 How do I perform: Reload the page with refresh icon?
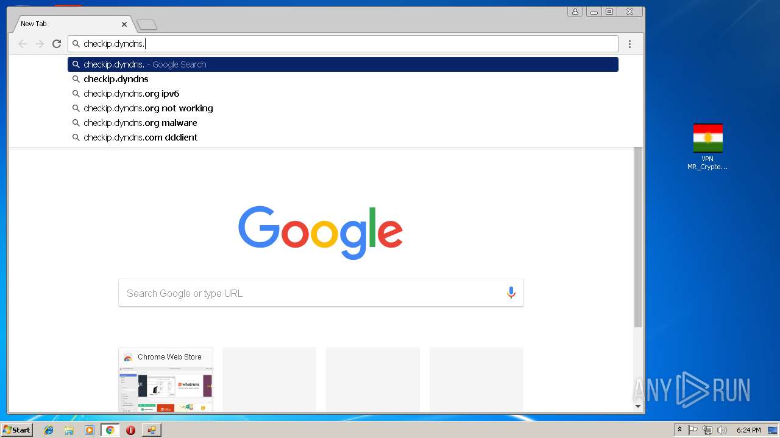coord(57,44)
